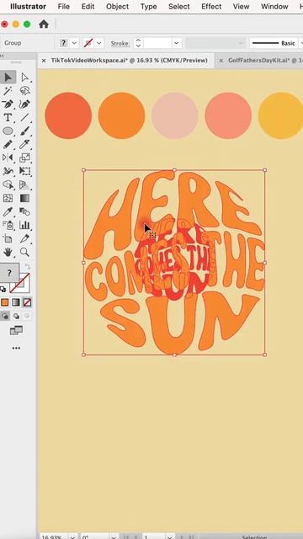Open fill color dropdown in control bar

point(75,43)
